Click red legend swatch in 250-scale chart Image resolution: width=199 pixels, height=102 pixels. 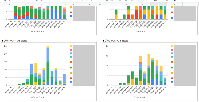pyautogui.click(x=71, y=78)
